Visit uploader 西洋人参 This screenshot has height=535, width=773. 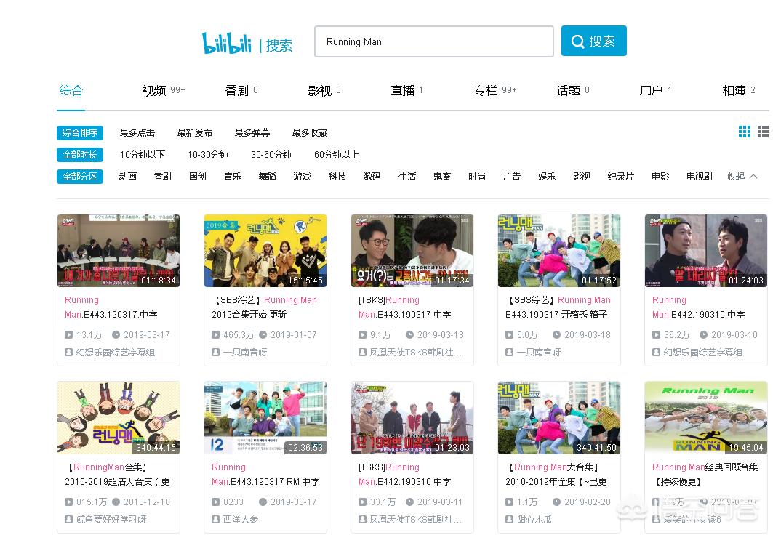[x=241, y=519]
